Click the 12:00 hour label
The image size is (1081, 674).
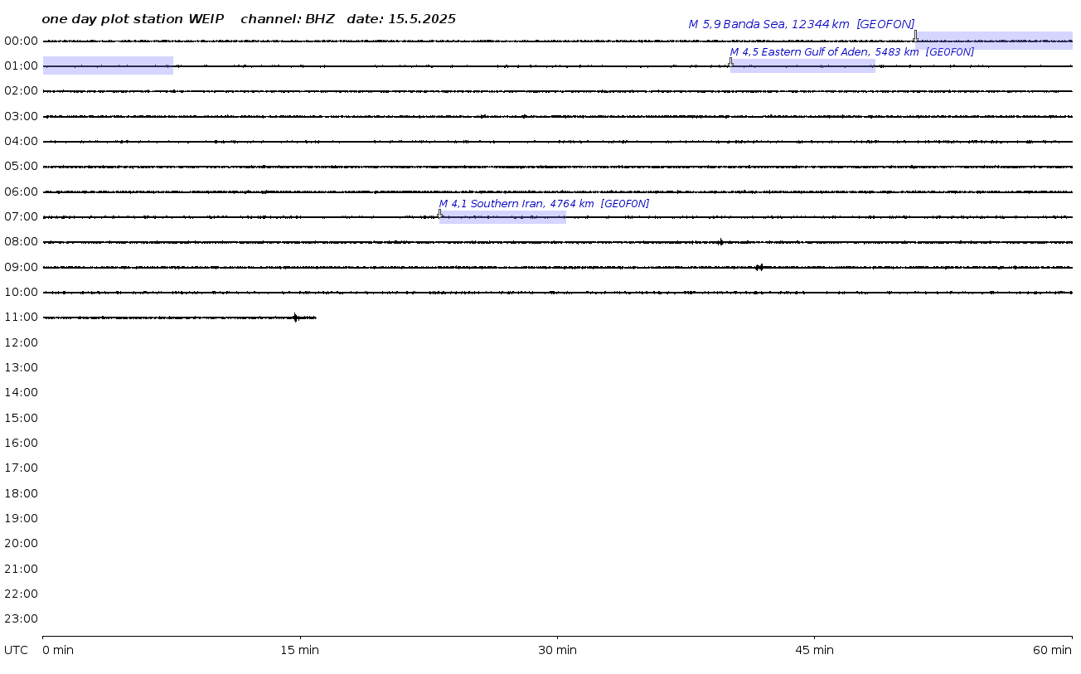click(21, 342)
